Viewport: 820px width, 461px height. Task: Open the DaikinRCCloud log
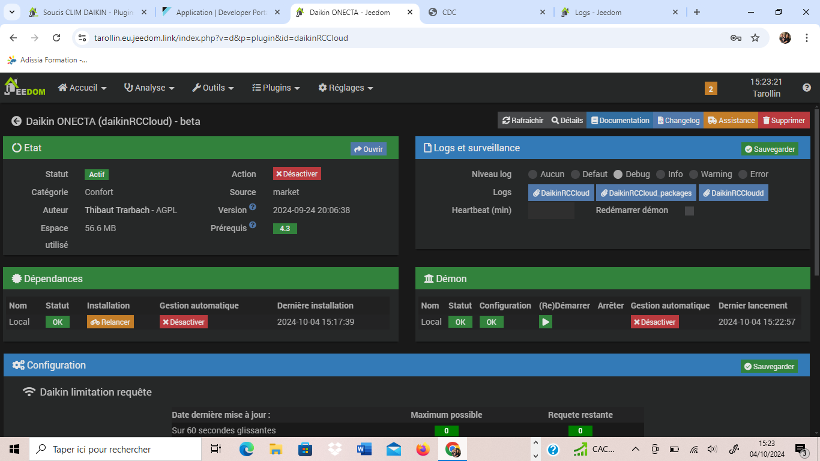(561, 193)
